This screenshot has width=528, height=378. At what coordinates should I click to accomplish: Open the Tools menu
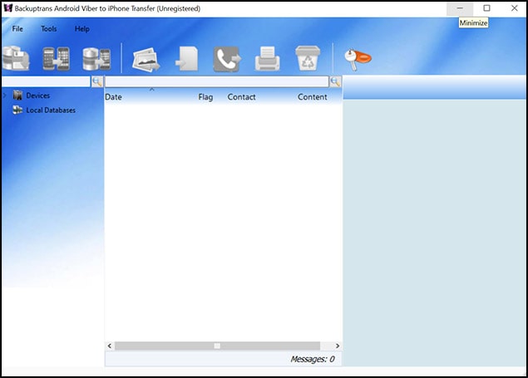(x=49, y=29)
